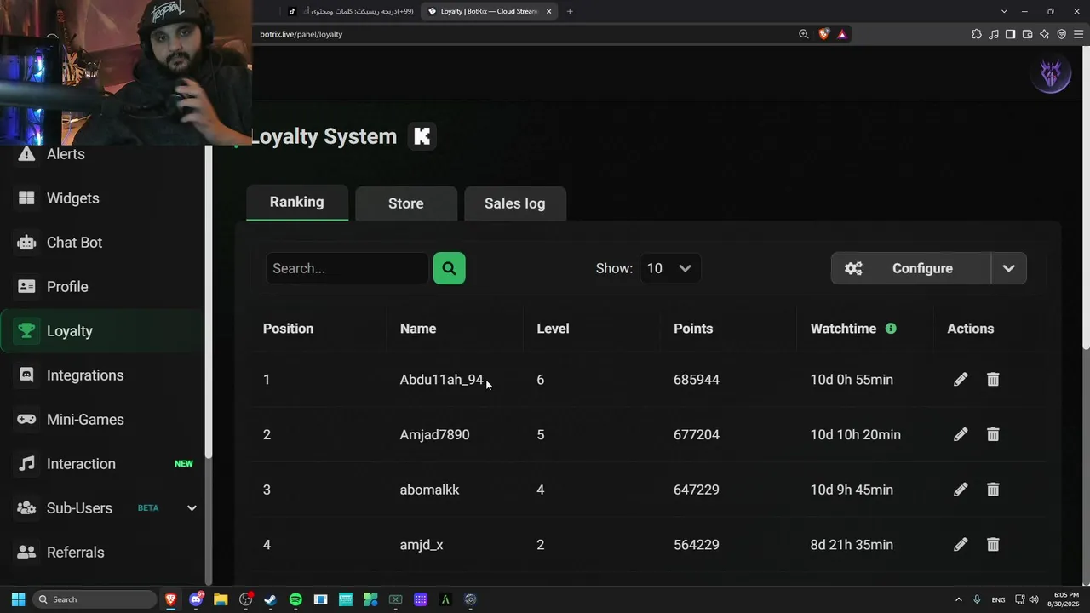Delete Amjad7890 with trash icon
The image size is (1090, 613).
point(993,434)
